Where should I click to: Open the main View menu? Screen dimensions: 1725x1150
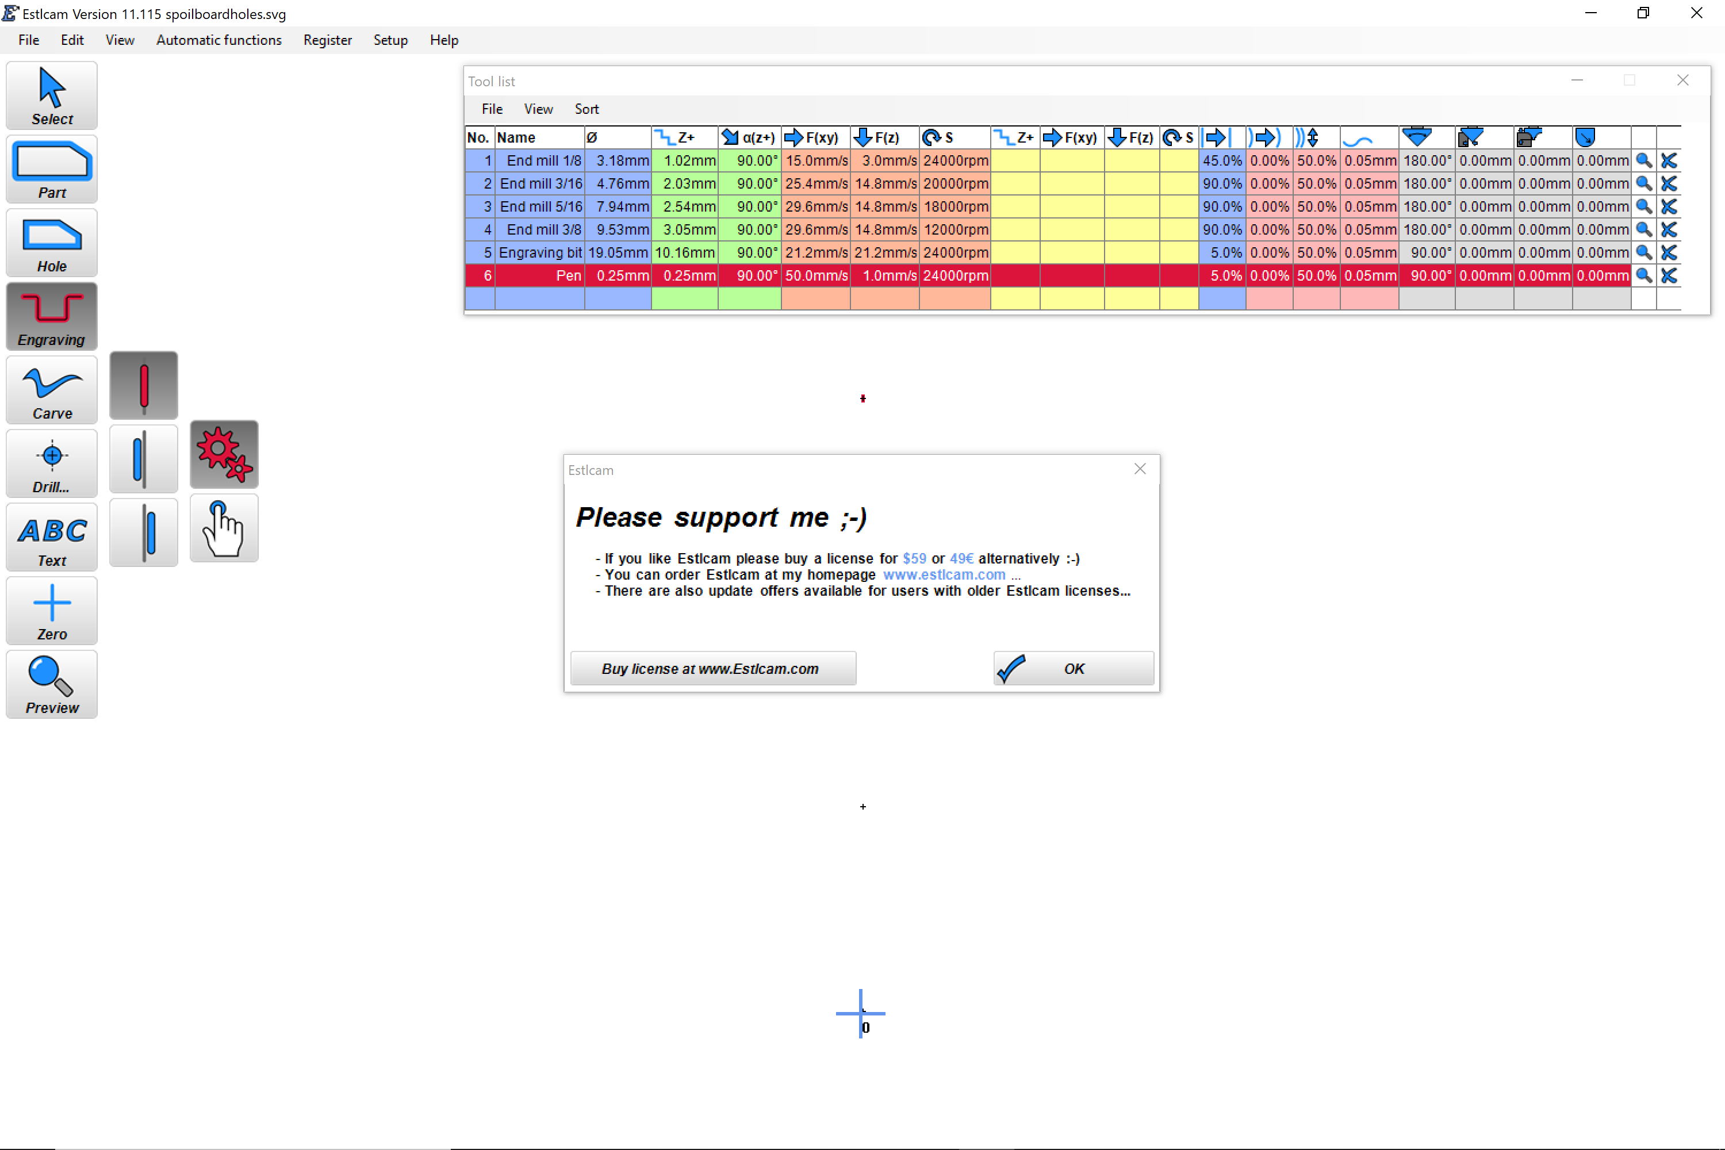click(x=120, y=40)
